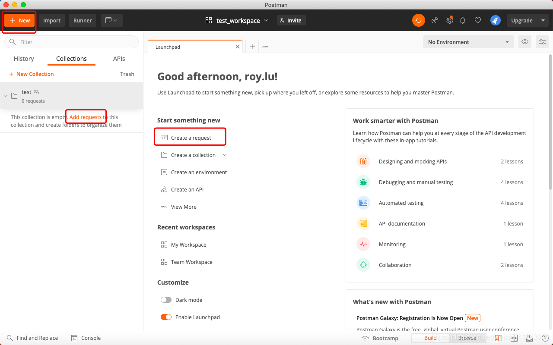Image resolution: width=553 pixels, height=345 pixels.
Task: Click the Automated testing icon
Action: 363,203
